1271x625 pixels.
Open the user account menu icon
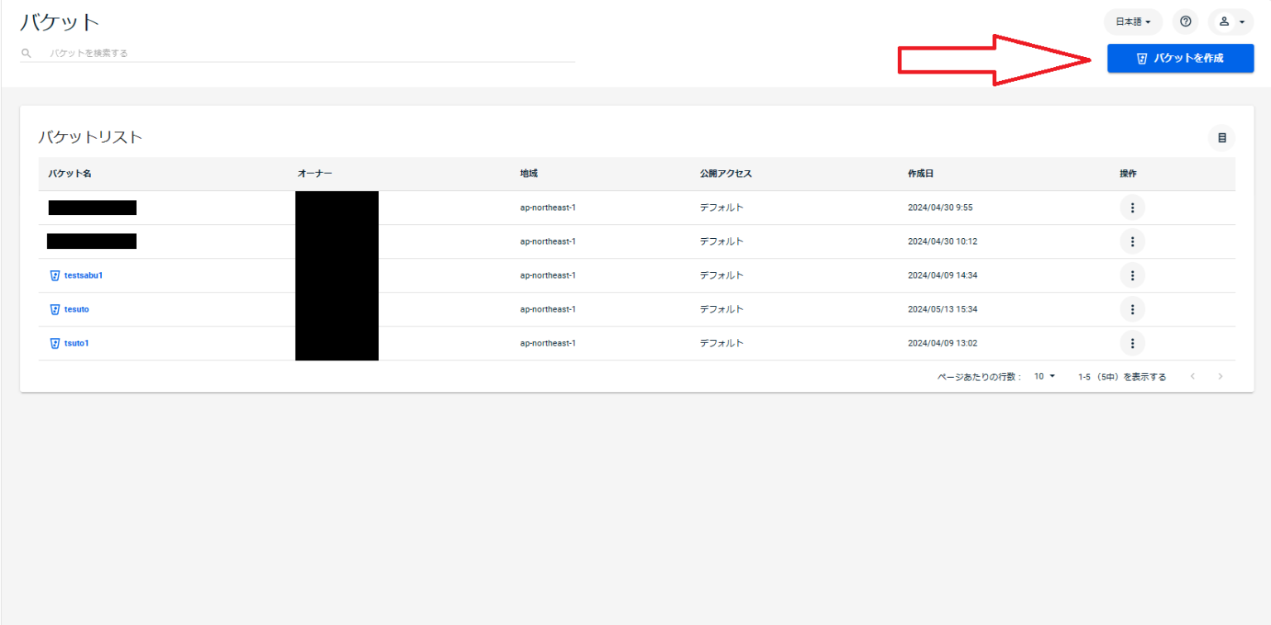(x=1230, y=21)
